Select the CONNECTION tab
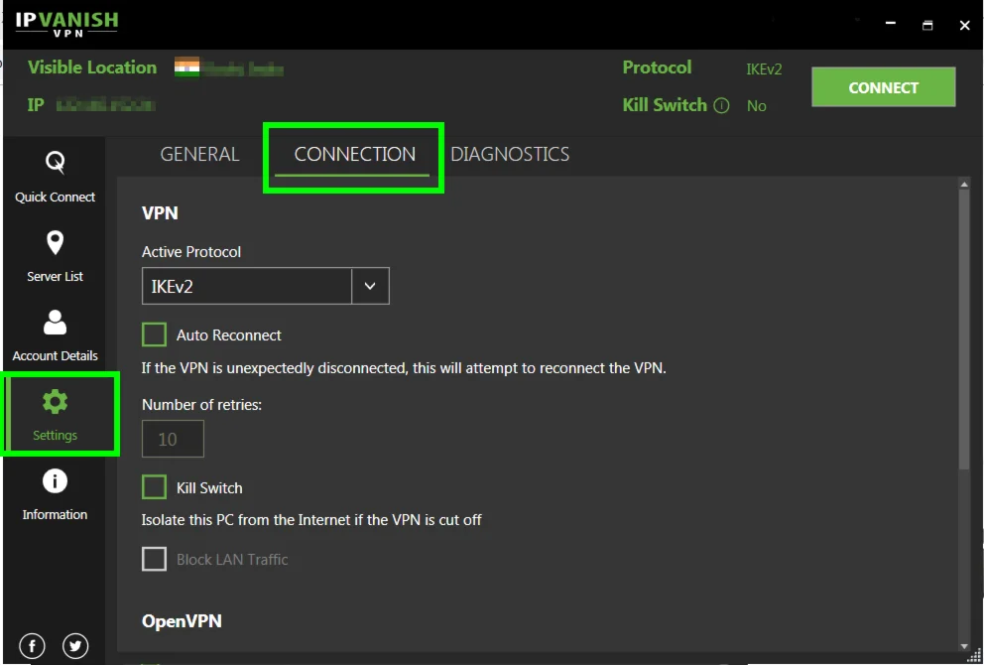The width and height of the screenshot is (984, 665). pyautogui.click(x=354, y=154)
